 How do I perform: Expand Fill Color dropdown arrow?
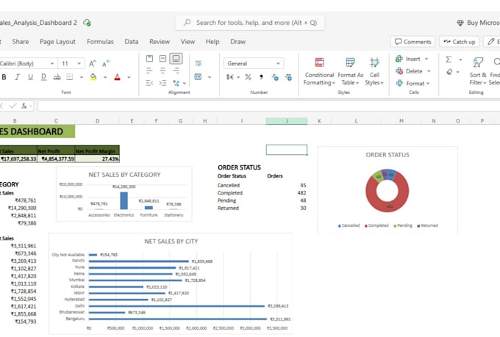(x=105, y=77)
